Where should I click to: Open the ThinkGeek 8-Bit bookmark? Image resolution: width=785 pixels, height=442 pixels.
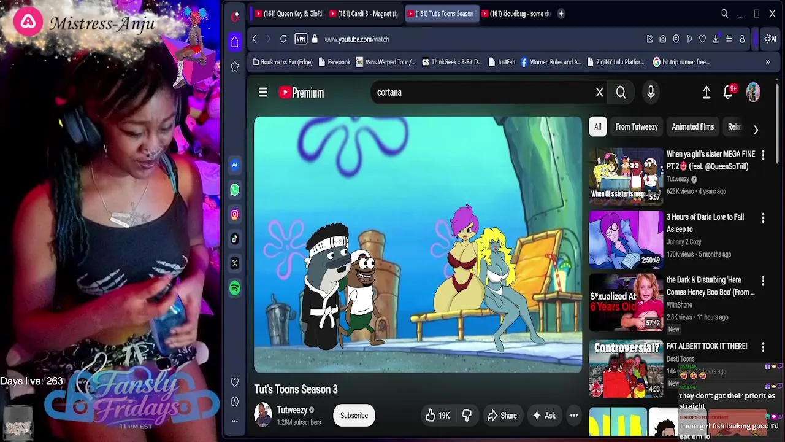click(452, 62)
